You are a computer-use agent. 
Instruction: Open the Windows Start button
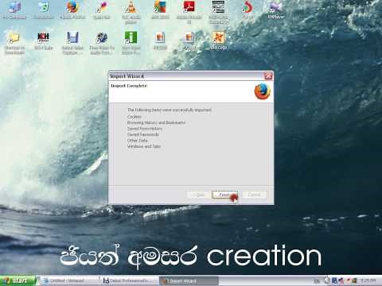coord(18,280)
